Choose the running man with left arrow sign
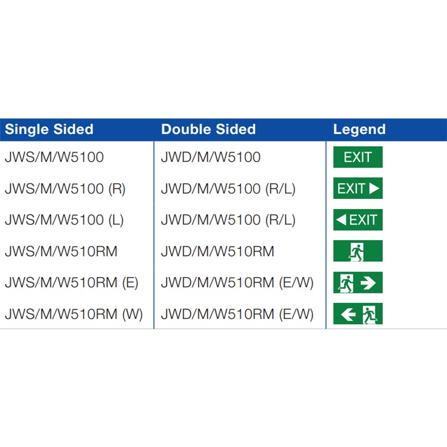447x447 pixels. [358, 314]
